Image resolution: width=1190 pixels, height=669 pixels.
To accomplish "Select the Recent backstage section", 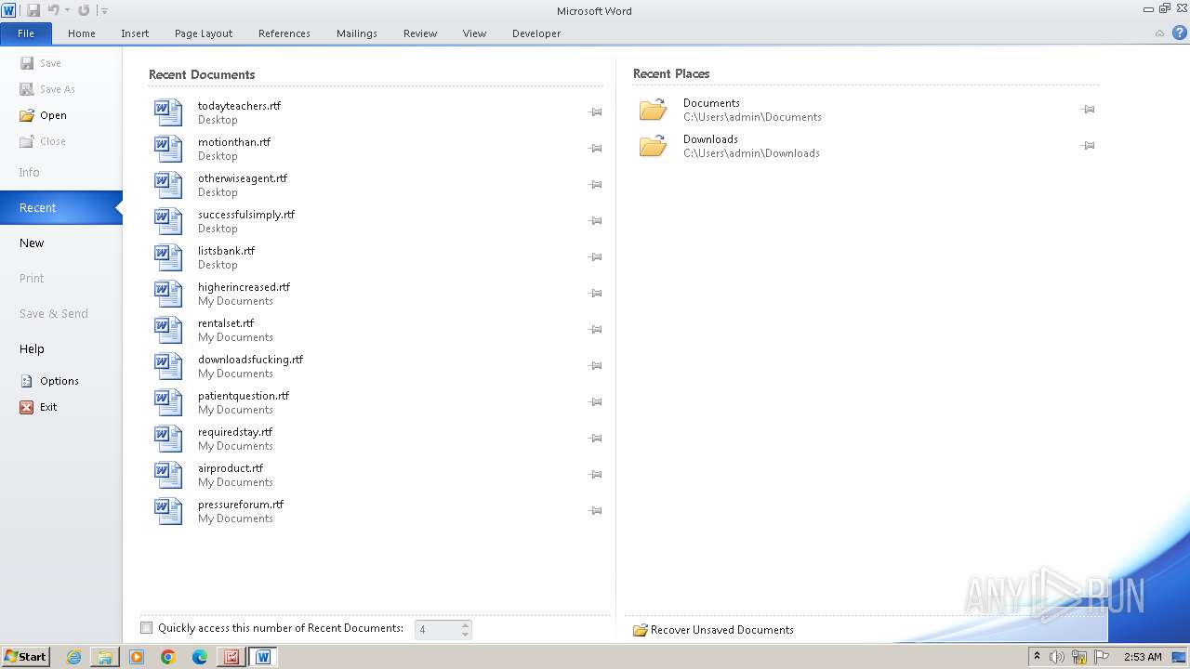I will pyautogui.click(x=61, y=208).
